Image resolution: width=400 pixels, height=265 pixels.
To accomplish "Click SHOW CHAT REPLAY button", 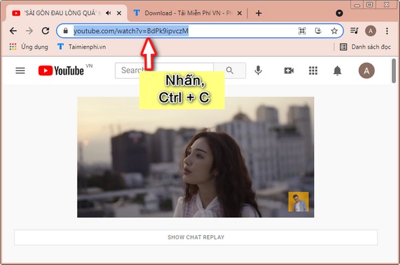I will tap(196, 237).
